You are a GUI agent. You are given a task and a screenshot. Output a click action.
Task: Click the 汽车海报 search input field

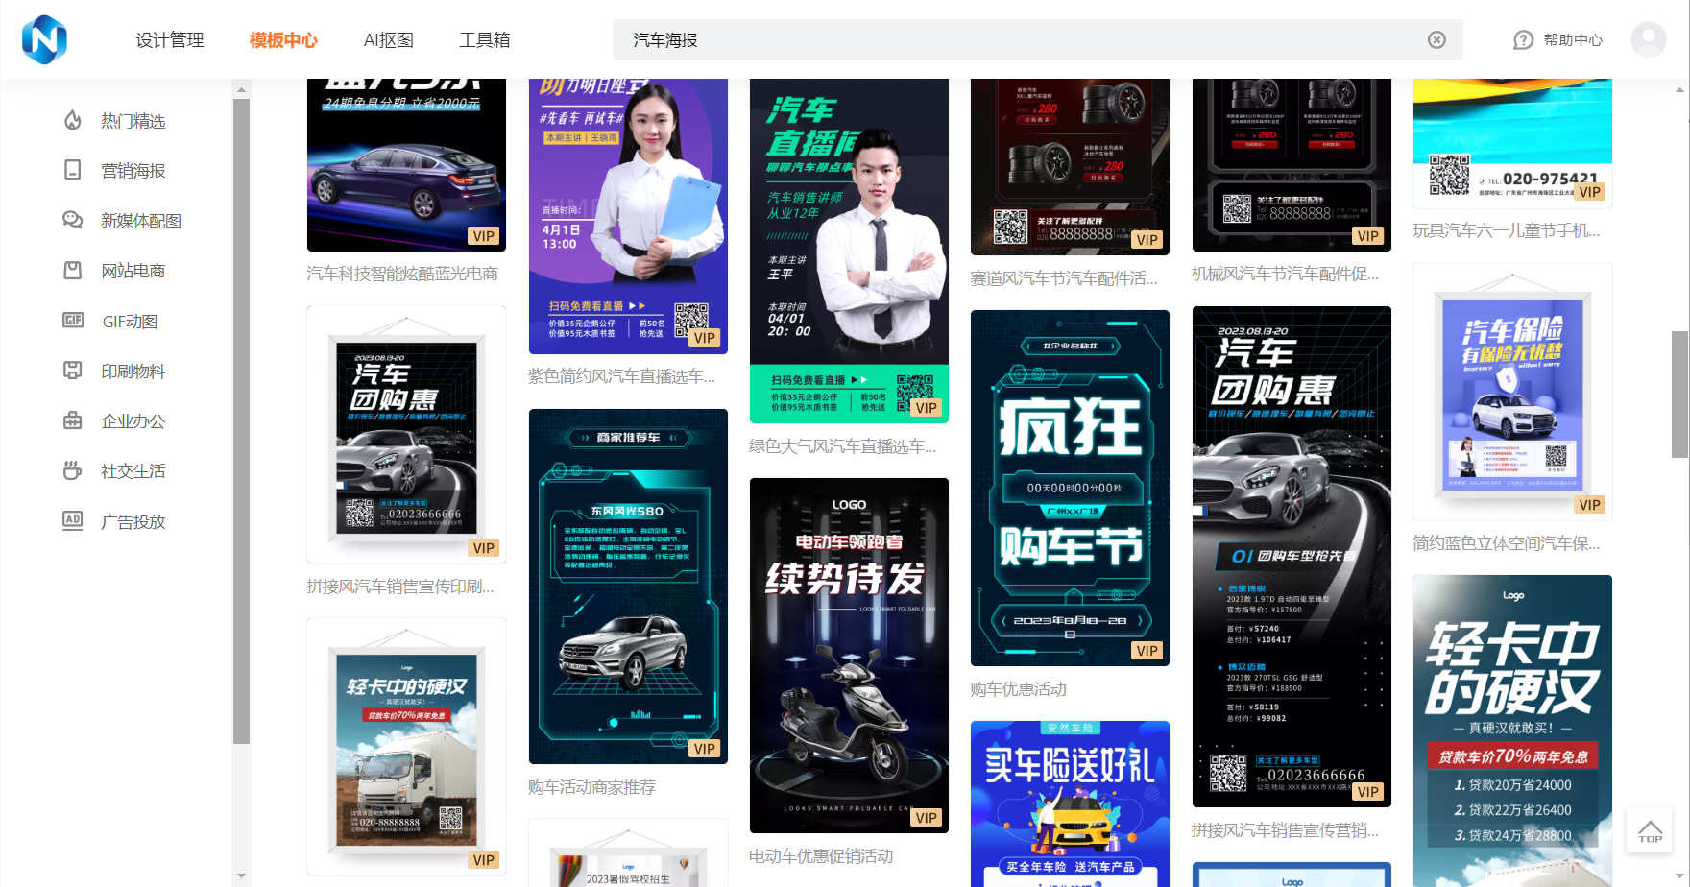pyautogui.click(x=1018, y=40)
